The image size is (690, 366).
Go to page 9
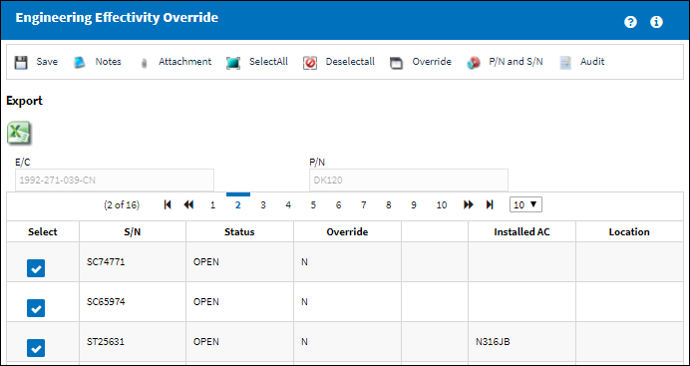414,205
